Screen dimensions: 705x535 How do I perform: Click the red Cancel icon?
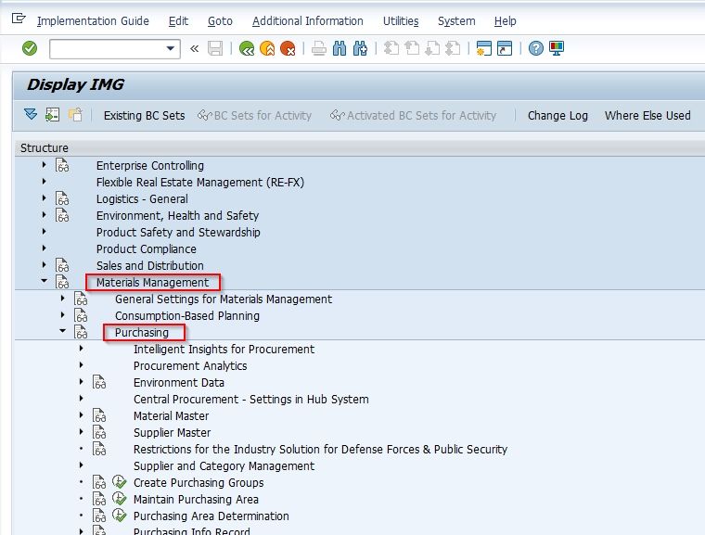288,48
